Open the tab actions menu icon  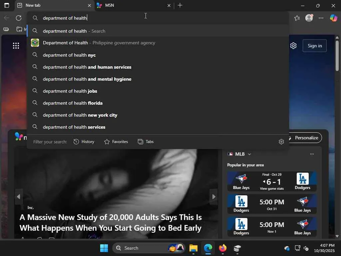7,5
